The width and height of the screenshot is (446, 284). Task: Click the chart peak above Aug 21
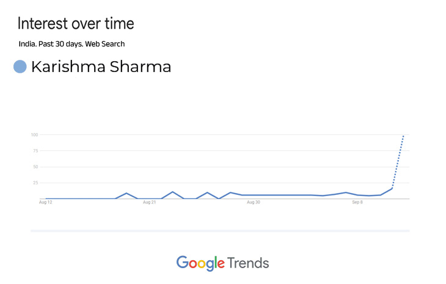pyautogui.click(x=172, y=192)
